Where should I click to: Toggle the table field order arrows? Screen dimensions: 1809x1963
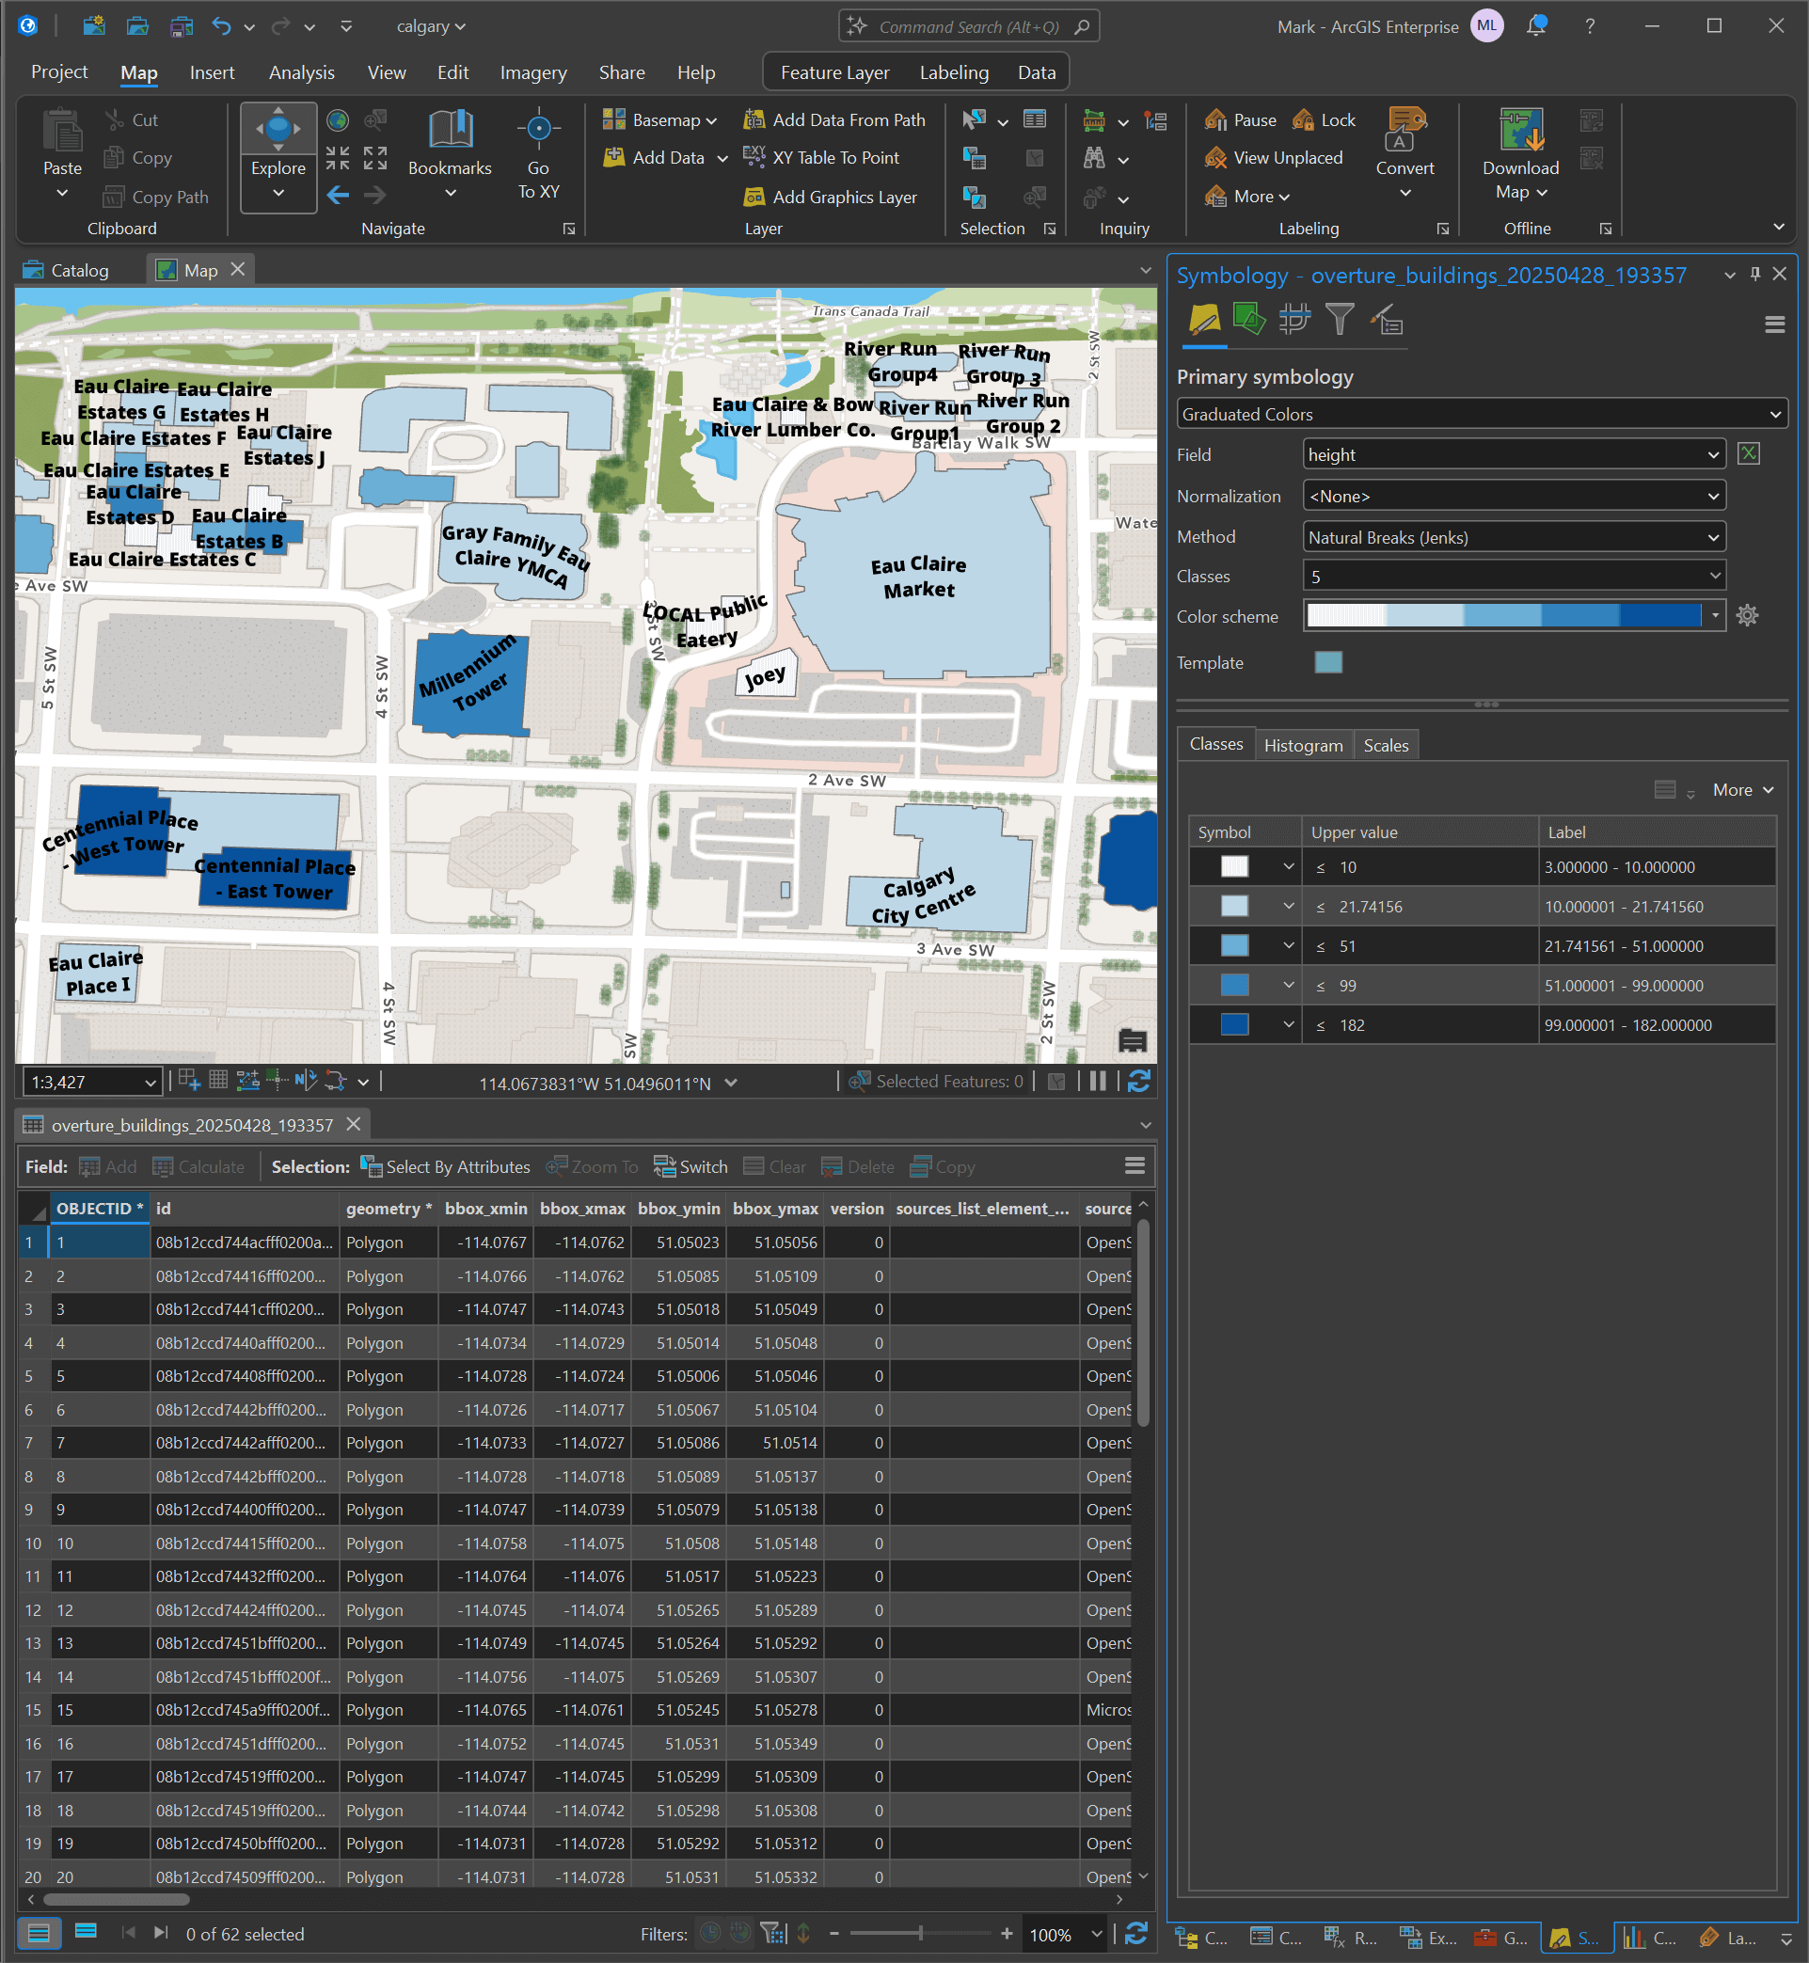click(x=802, y=1934)
